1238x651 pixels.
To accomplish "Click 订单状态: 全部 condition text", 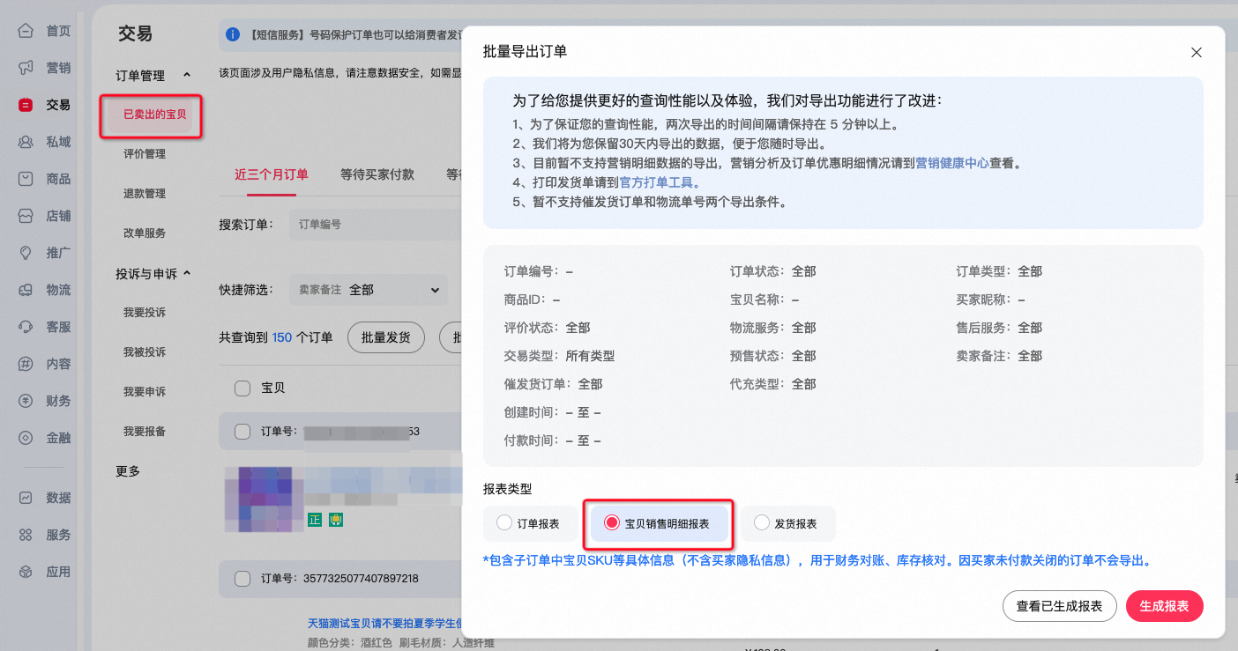I will [773, 271].
